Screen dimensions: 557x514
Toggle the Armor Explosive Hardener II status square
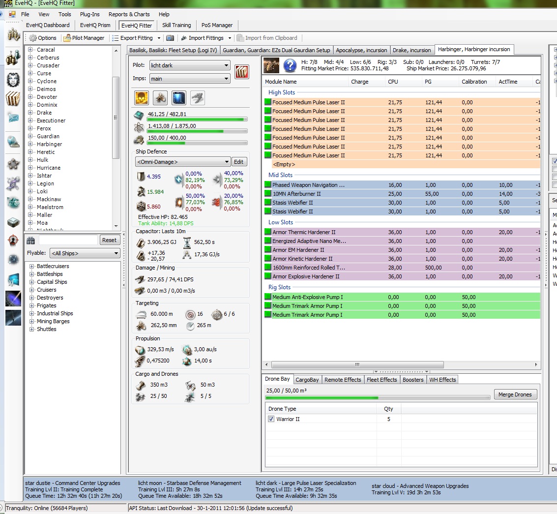[x=268, y=276]
